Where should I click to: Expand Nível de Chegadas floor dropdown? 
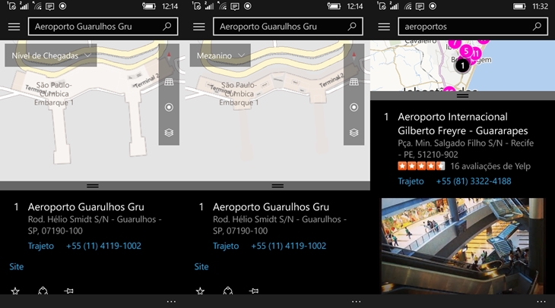(51, 55)
